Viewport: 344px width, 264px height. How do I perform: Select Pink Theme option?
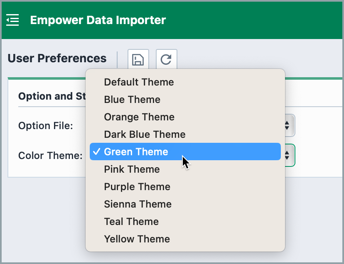[x=185, y=169]
